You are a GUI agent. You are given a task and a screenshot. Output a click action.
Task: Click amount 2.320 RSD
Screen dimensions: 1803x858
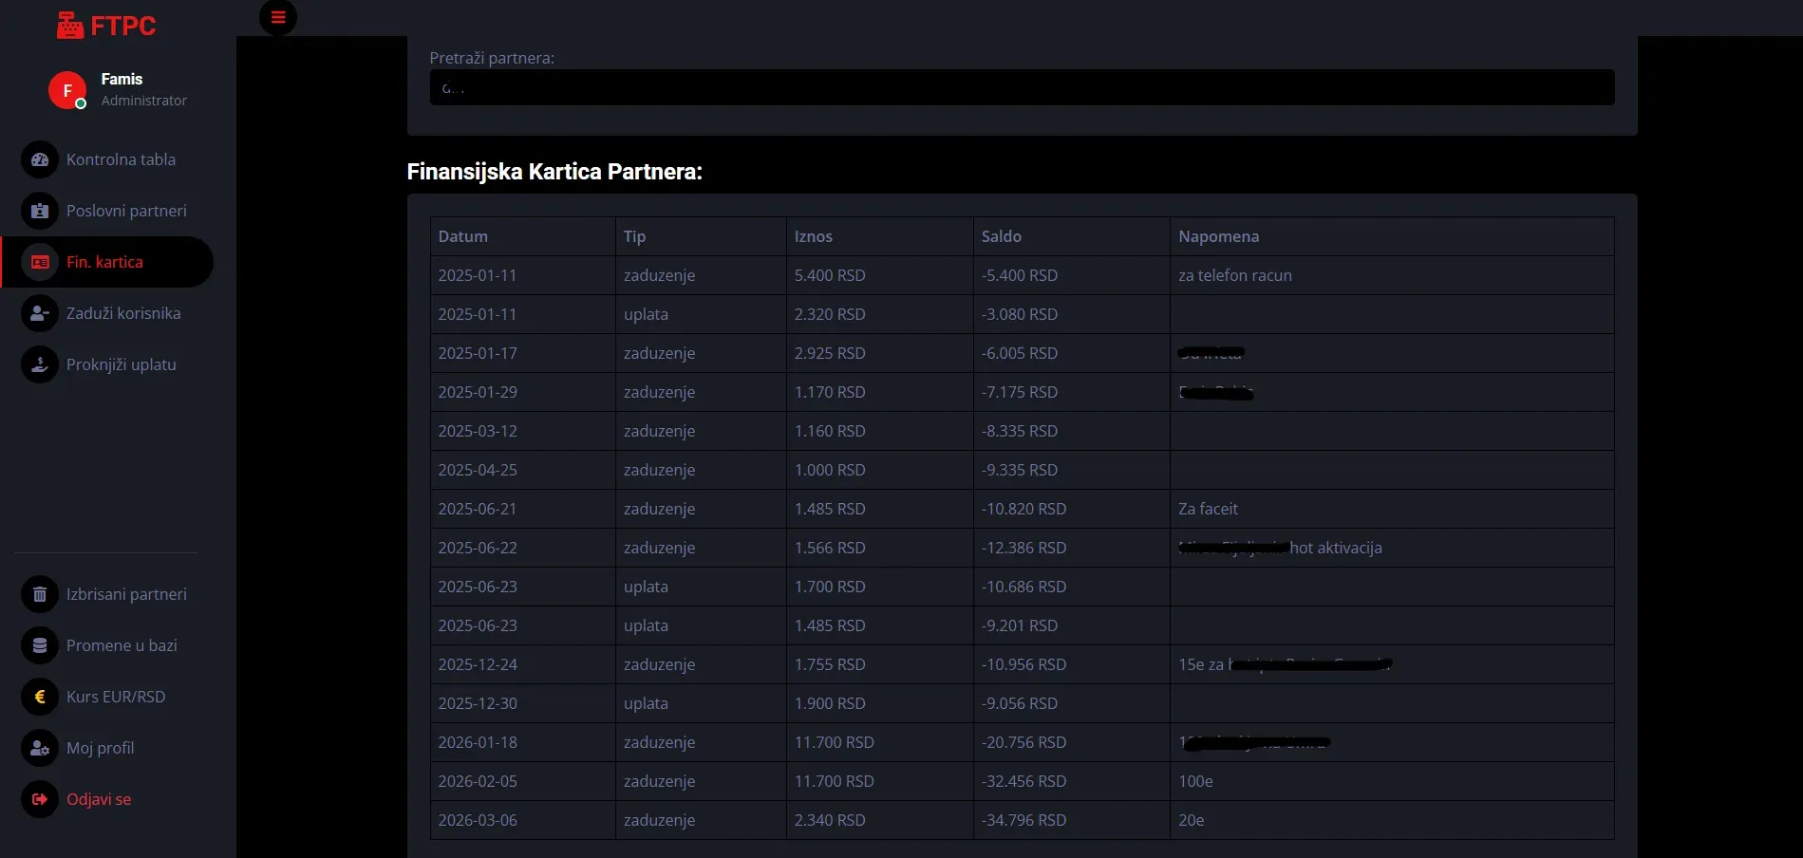click(x=830, y=314)
